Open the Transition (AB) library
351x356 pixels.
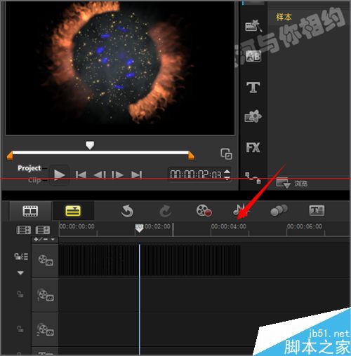point(253,56)
